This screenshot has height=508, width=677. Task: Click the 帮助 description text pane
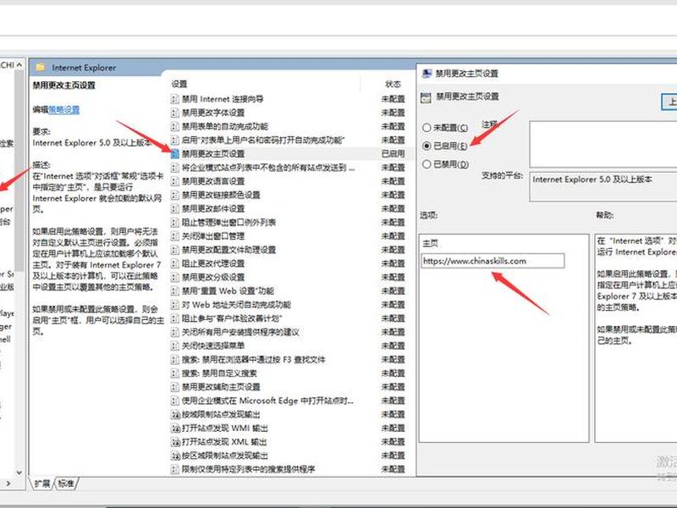[x=636, y=338]
